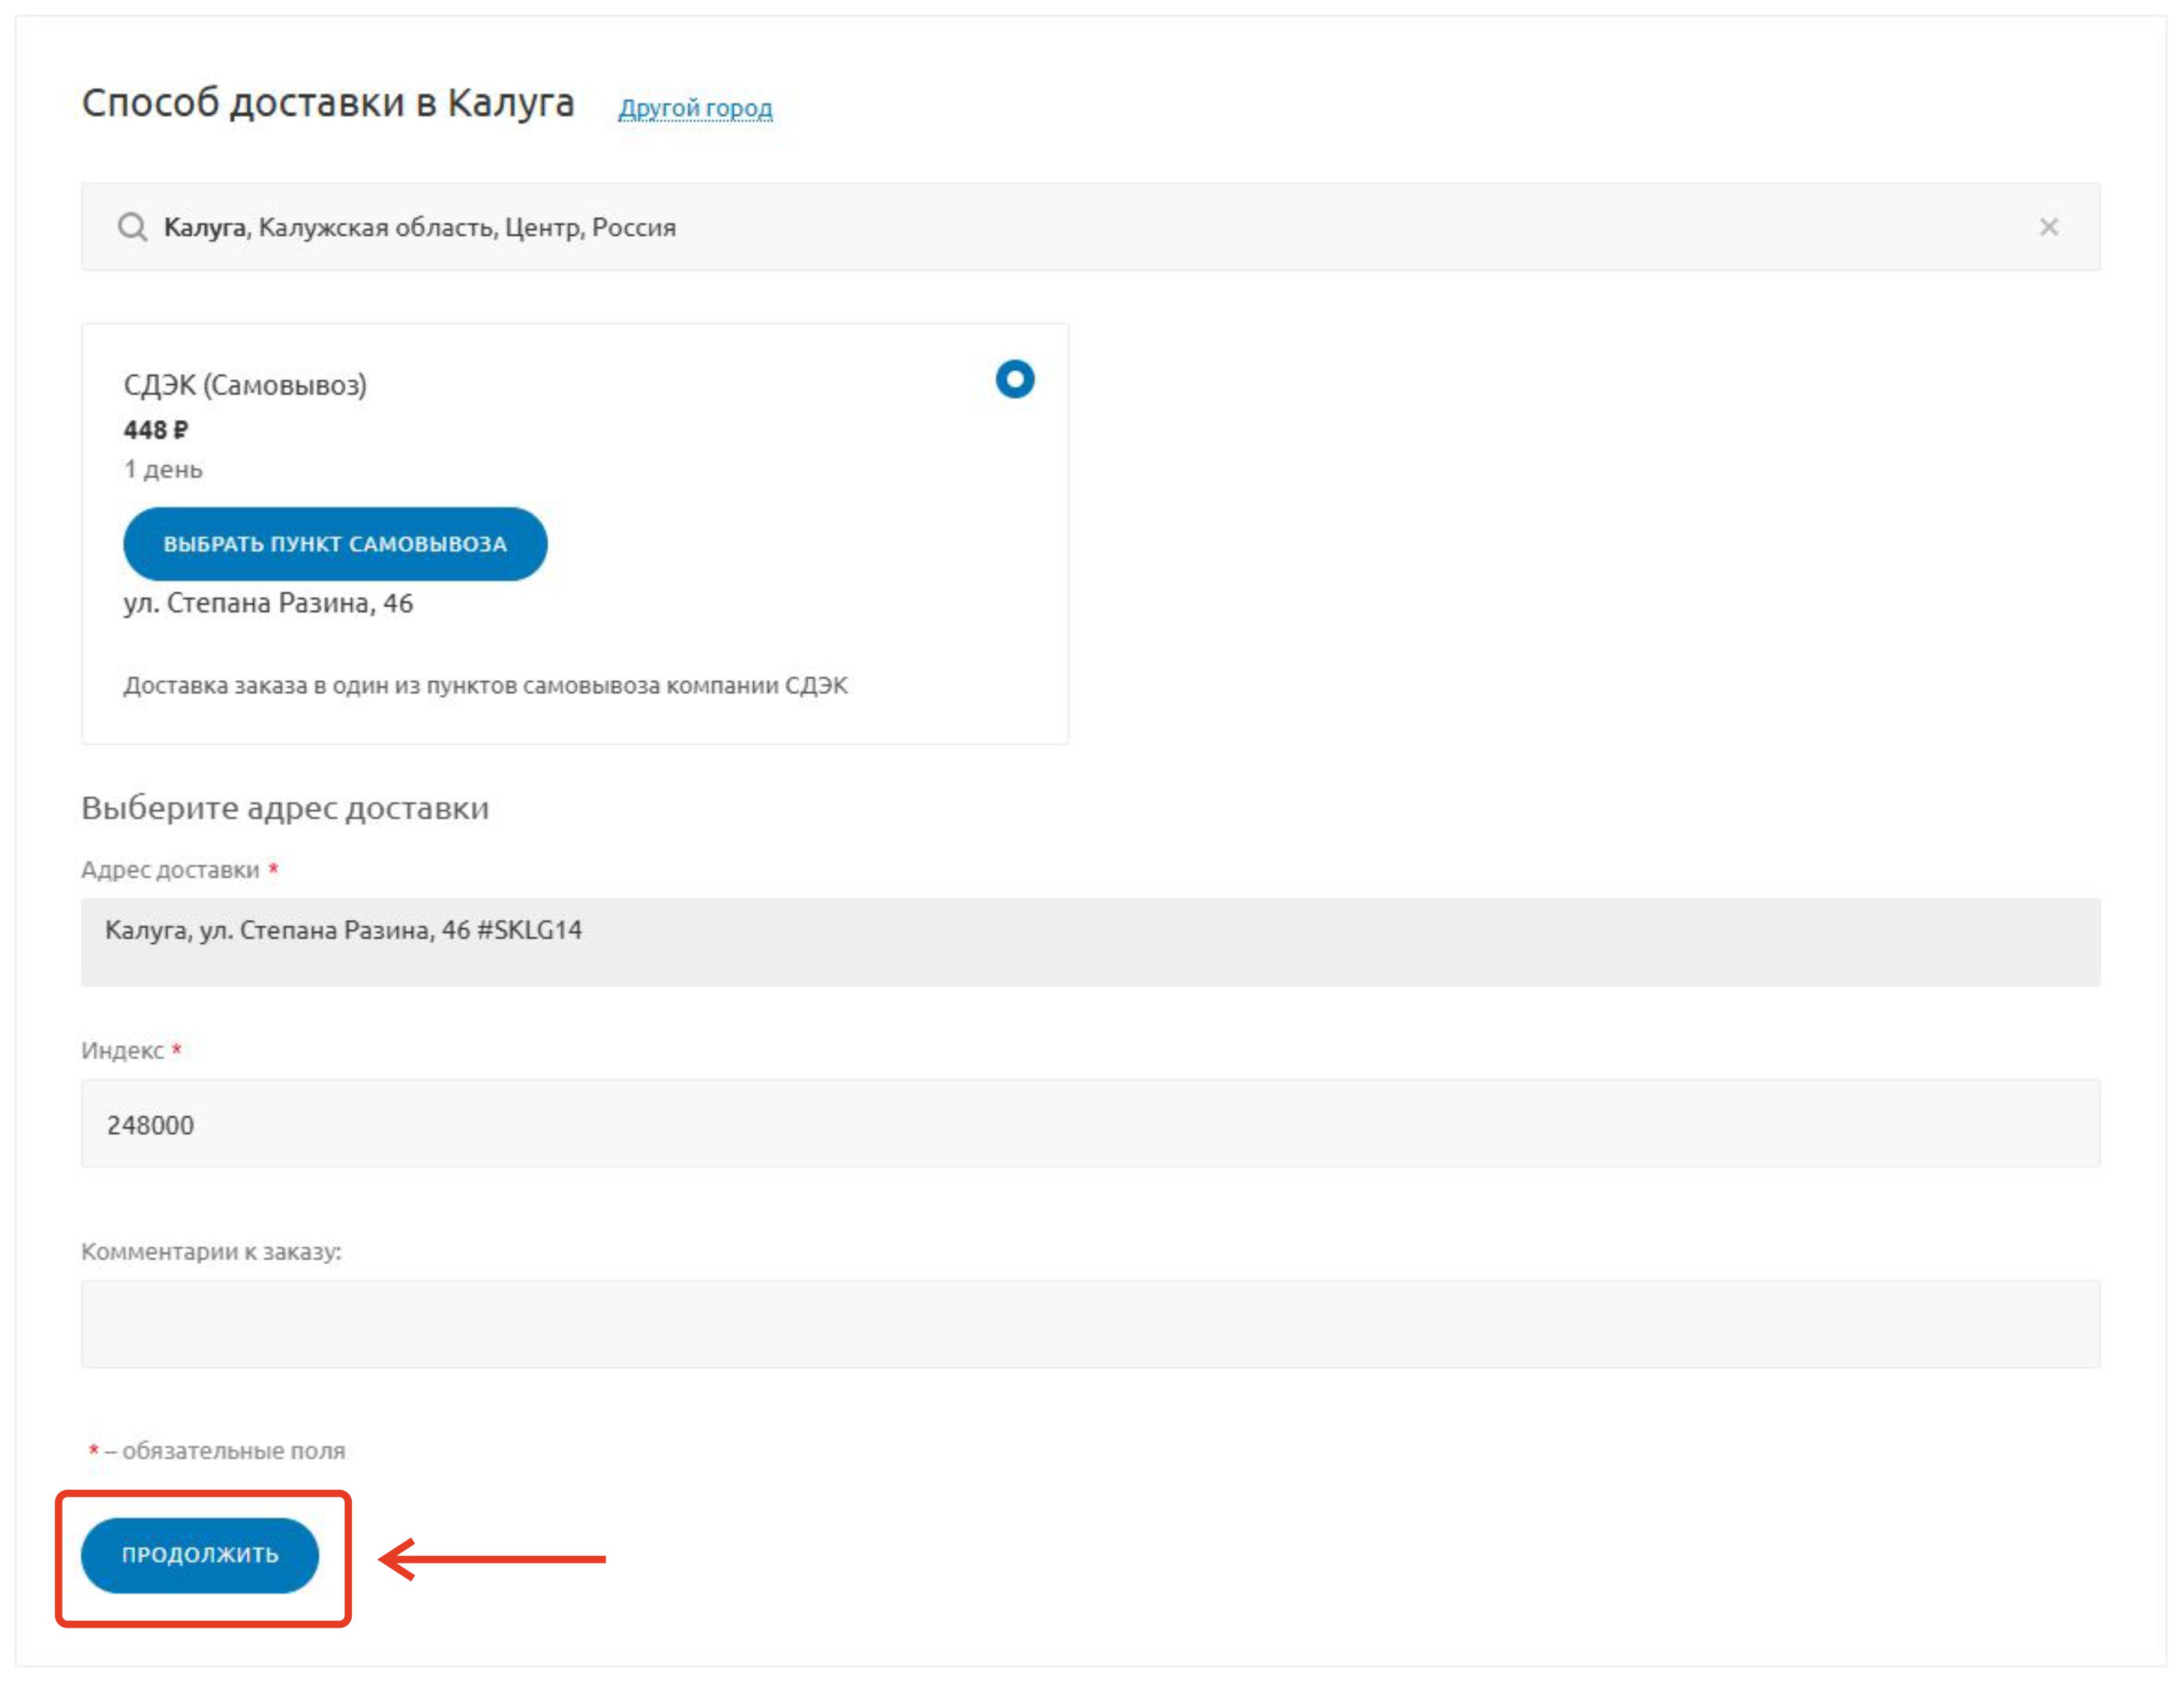Focus the 'Комментарии к заказу' text box
This screenshot has width=2184, height=1684.
1090,1324
